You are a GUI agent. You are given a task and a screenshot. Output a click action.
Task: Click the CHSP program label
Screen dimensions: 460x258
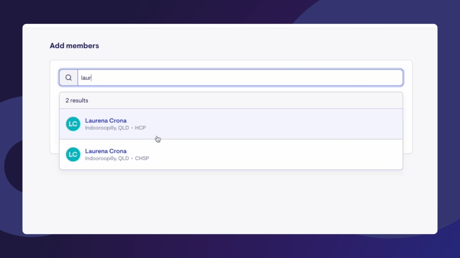coord(142,158)
